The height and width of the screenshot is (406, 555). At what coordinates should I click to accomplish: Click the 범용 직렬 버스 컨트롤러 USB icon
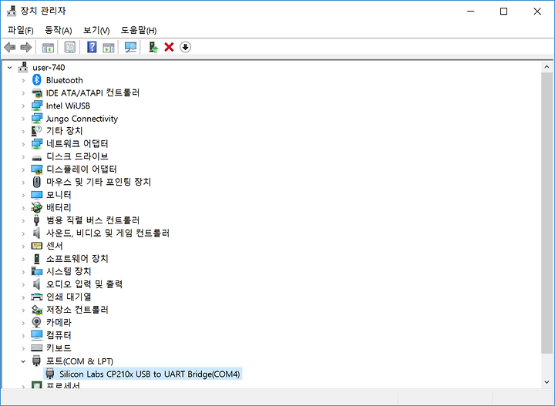tap(36, 220)
